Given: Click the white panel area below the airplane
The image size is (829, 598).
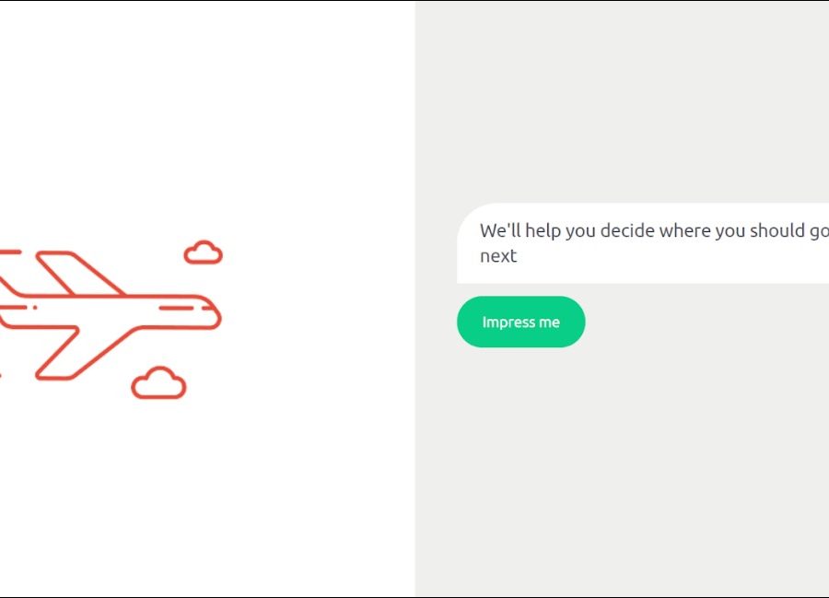Looking at the screenshot, I should coord(207,497).
